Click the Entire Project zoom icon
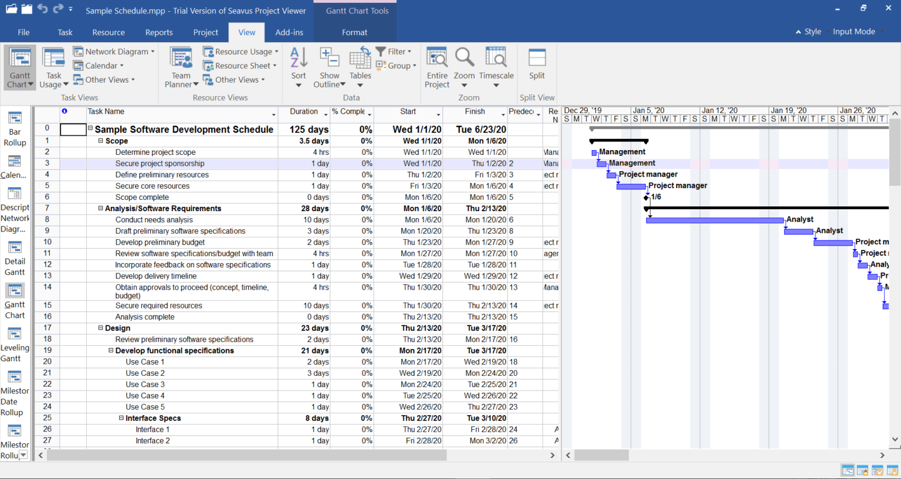Viewport: 901px width, 479px height. point(437,68)
